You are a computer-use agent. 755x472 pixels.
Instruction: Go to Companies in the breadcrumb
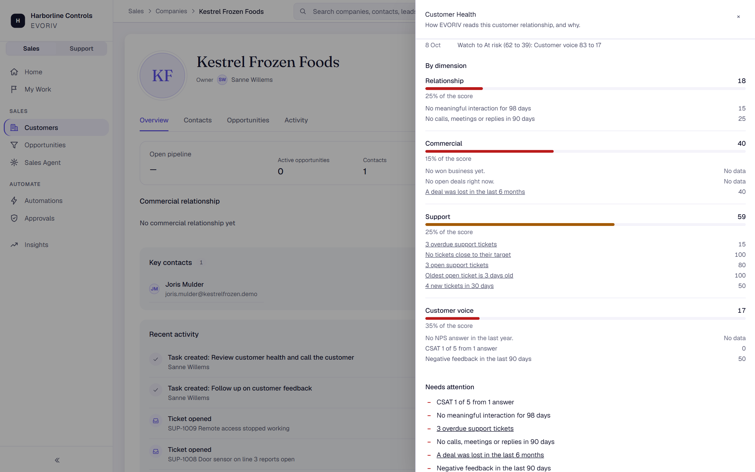click(171, 11)
